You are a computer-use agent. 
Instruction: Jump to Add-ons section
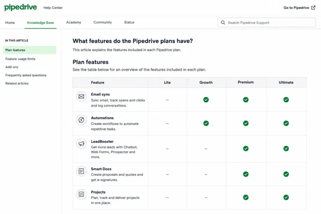pos(12,67)
